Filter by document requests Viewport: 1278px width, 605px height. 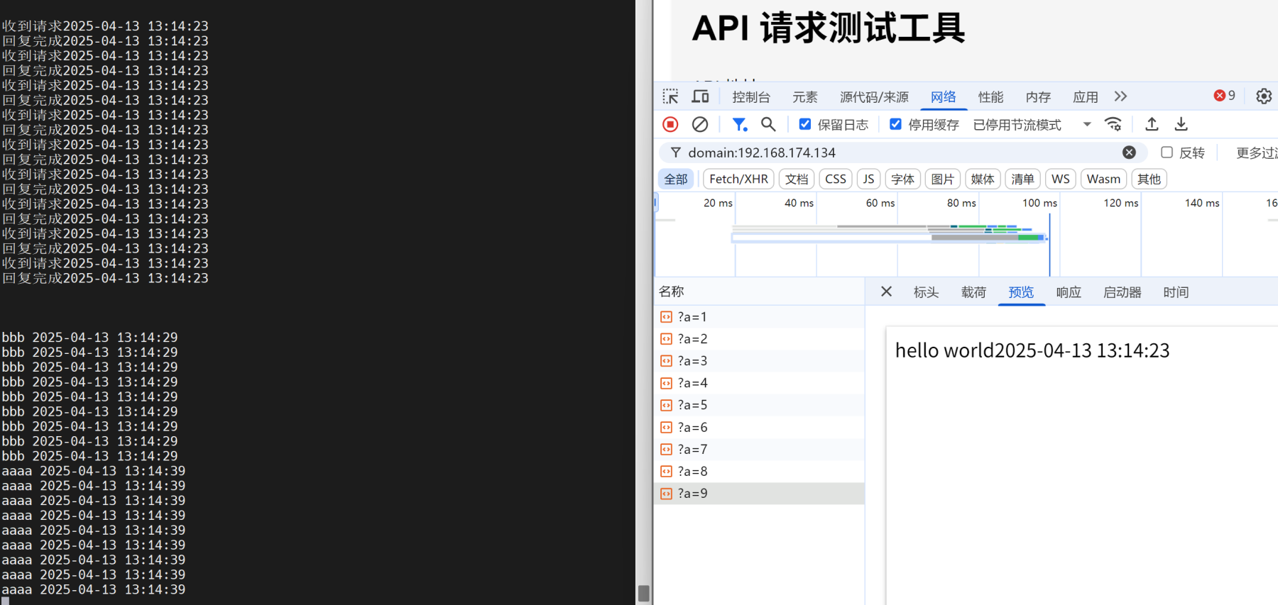pos(797,179)
